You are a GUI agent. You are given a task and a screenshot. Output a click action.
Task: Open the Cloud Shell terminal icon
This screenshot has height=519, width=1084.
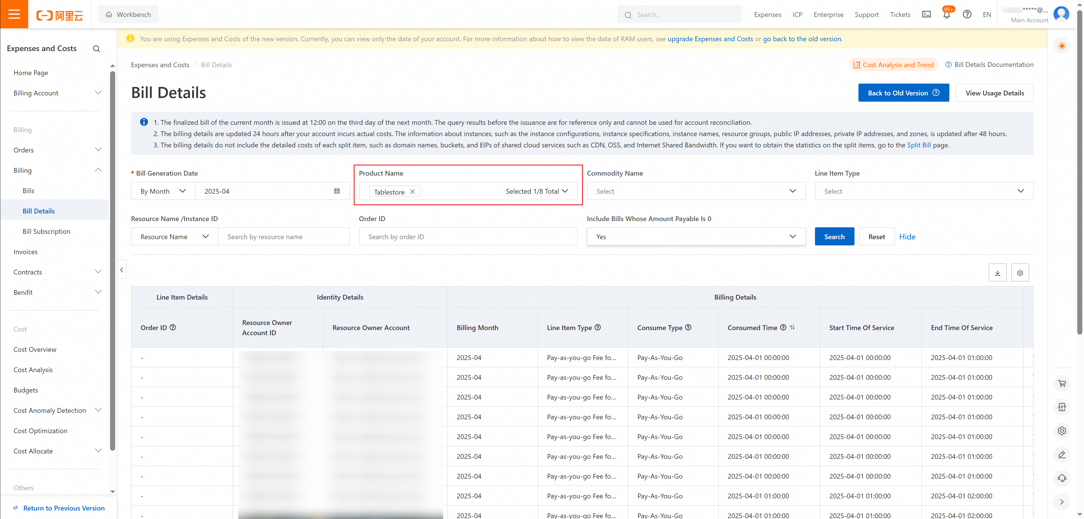click(926, 14)
